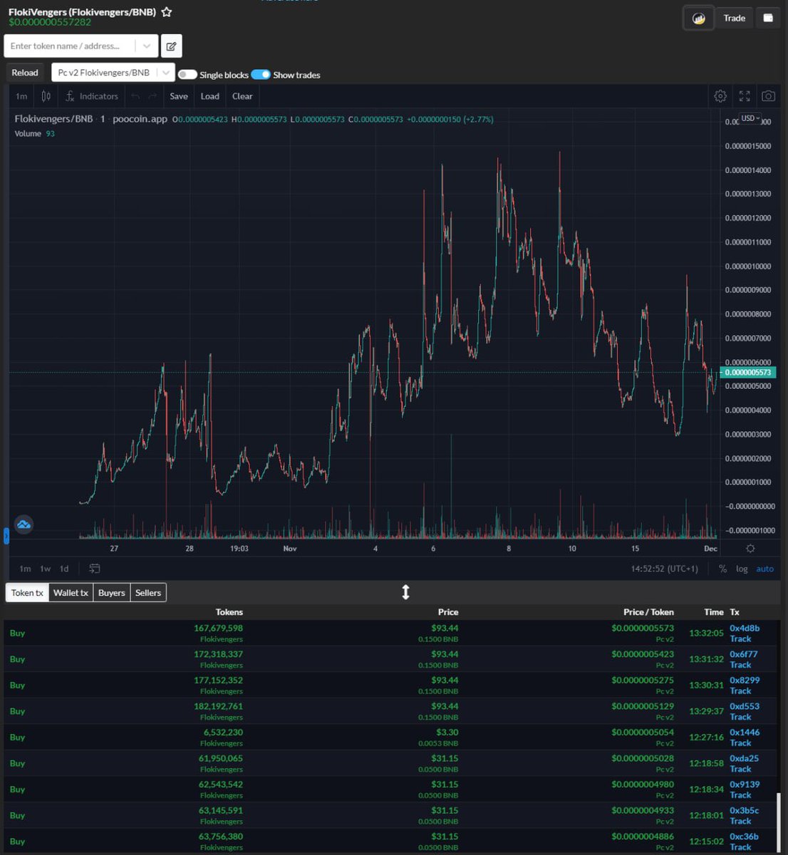
Task: Click the Price / Token column header
Action: point(648,612)
